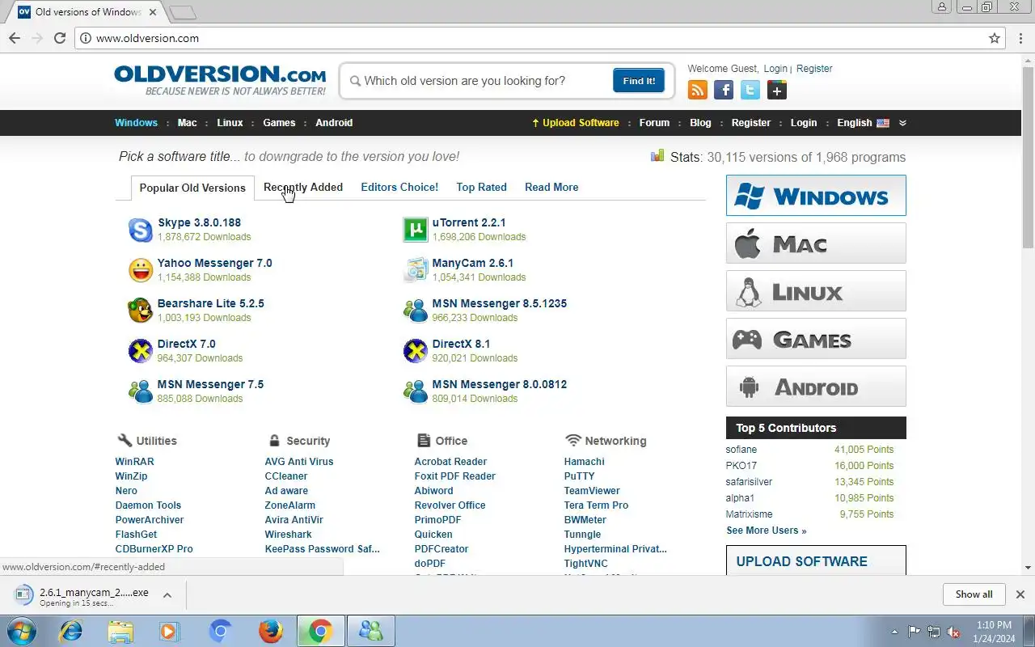Open the See More Users link

pyautogui.click(x=766, y=531)
